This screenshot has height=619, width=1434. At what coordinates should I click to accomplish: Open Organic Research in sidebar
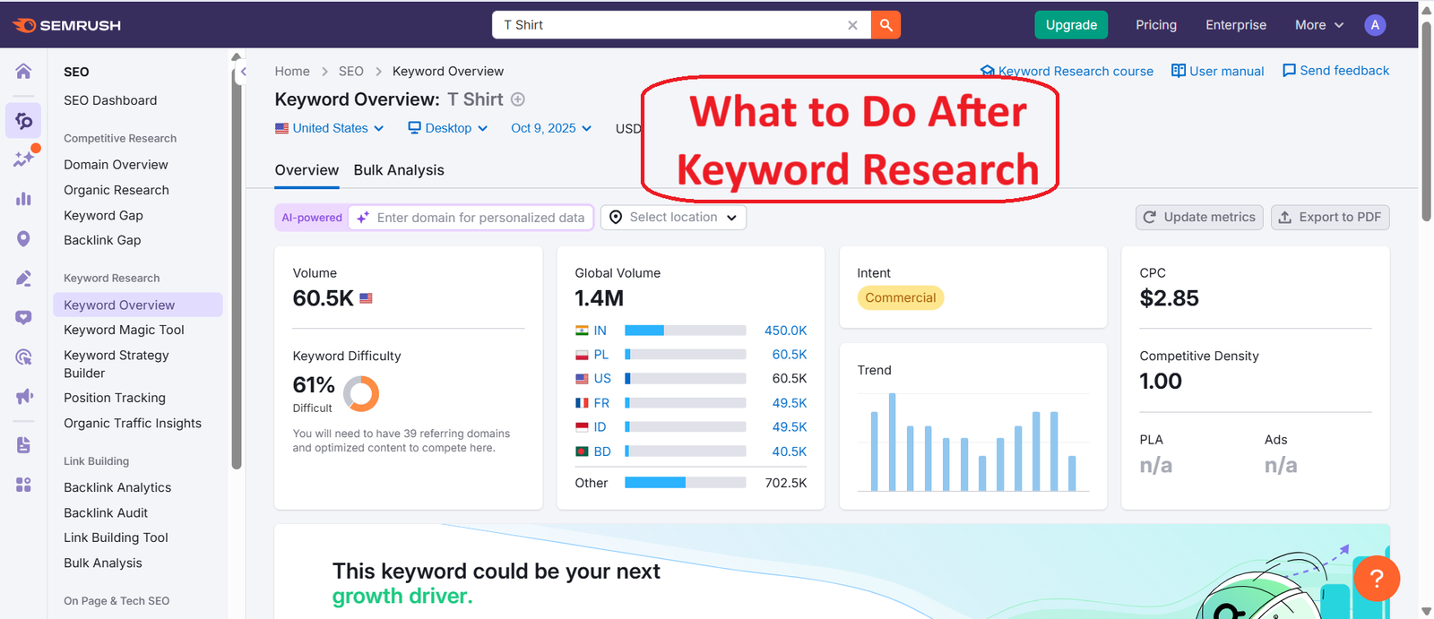click(x=117, y=190)
